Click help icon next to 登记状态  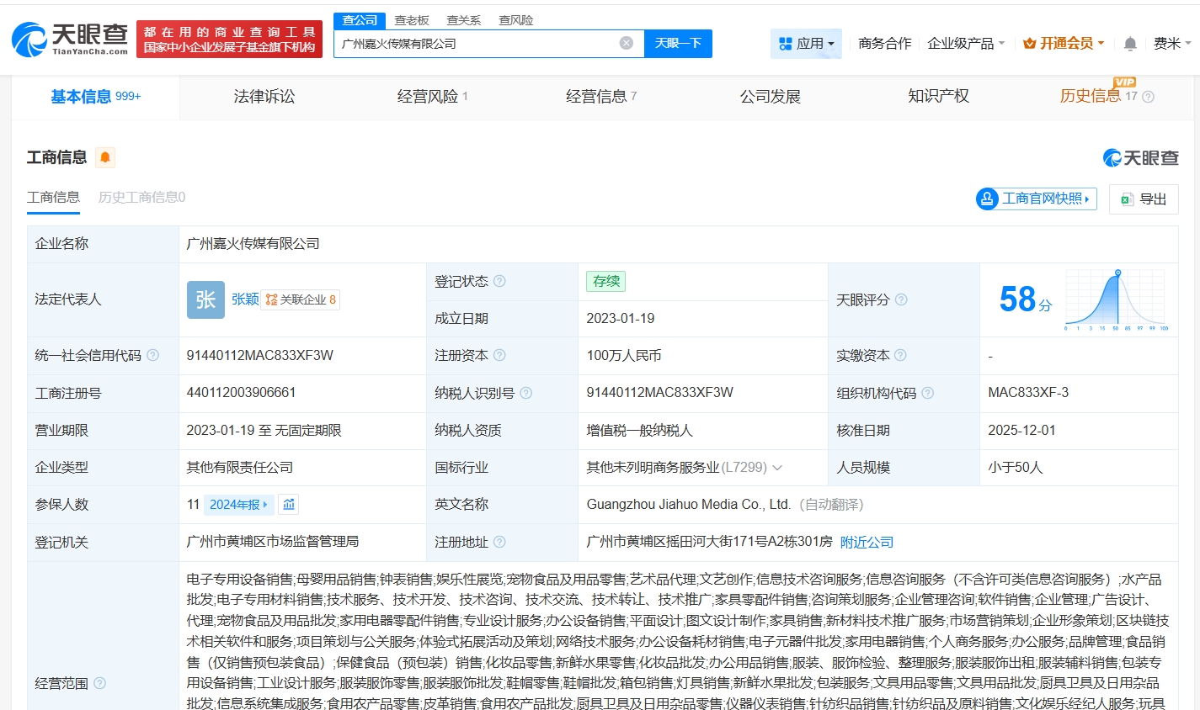coord(499,281)
